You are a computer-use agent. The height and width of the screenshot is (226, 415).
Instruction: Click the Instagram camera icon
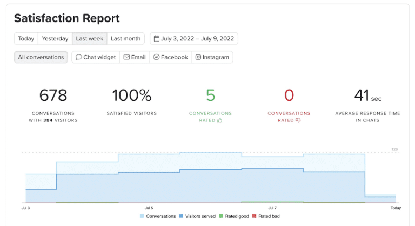pos(198,57)
